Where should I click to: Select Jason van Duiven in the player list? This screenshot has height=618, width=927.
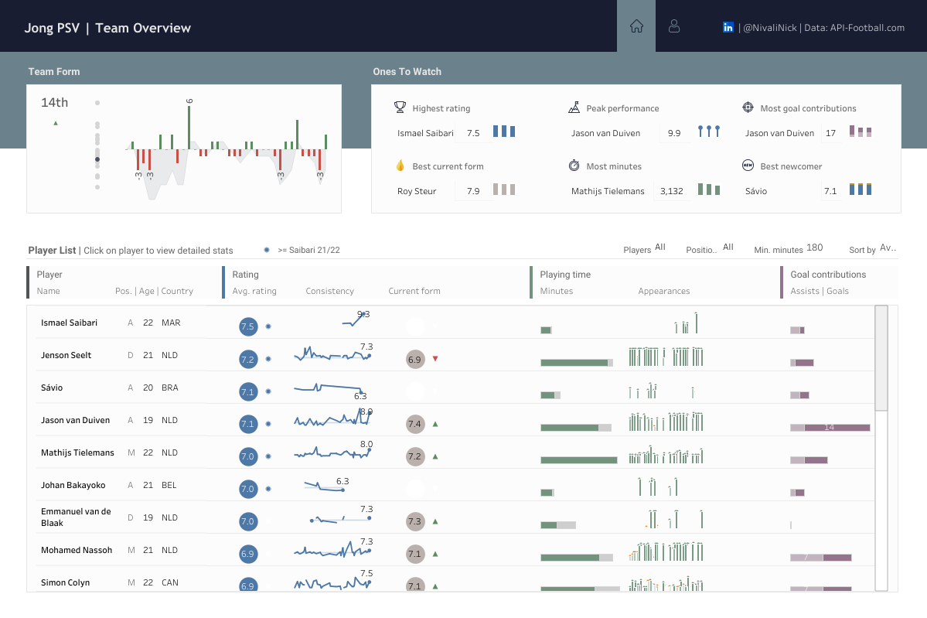click(75, 420)
